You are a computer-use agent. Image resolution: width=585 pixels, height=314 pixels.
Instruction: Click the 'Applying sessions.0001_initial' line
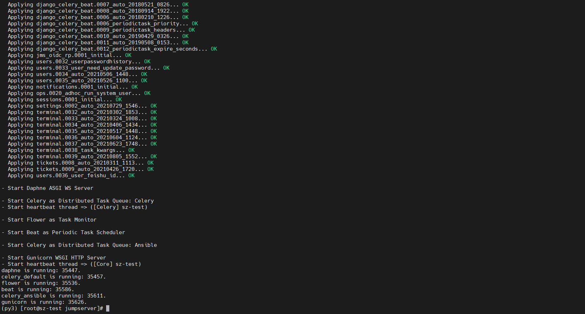(x=65, y=100)
